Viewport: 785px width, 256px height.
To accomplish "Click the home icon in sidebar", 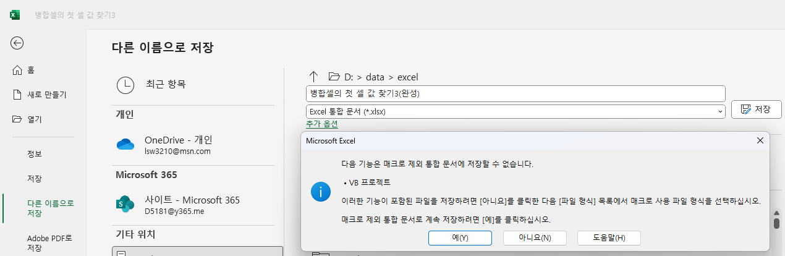I will click(x=17, y=70).
